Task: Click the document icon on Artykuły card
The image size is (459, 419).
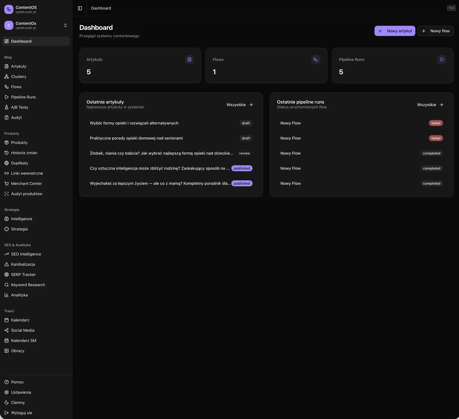Action: coord(189,60)
